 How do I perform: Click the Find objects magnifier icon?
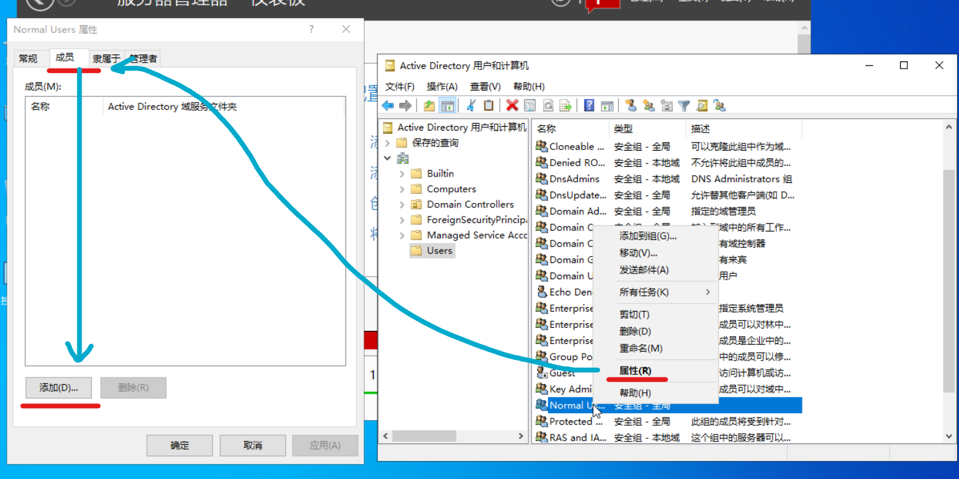point(702,105)
